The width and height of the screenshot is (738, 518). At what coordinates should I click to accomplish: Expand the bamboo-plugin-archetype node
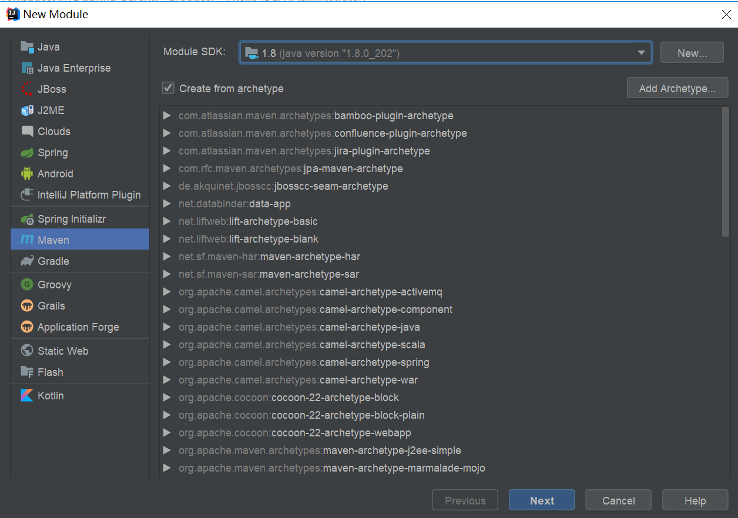[x=167, y=116]
